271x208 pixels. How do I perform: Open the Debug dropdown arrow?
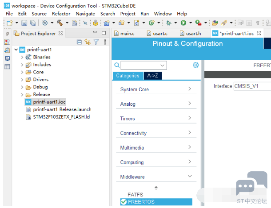[175, 23]
